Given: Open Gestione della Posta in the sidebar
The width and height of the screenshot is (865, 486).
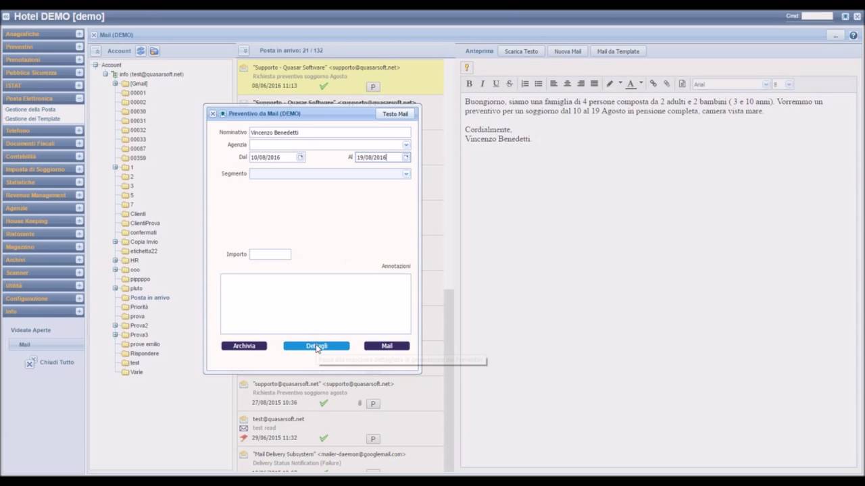Looking at the screenshot, I should coord(30,109).
